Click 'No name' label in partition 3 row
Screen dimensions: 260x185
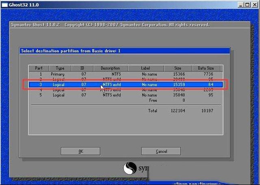tap(149, 85)
